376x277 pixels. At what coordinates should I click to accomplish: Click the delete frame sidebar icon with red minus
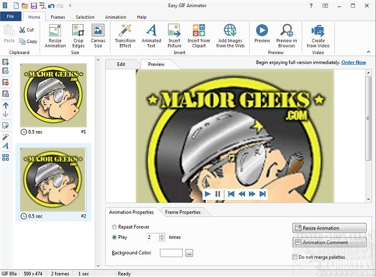[5, 82]
